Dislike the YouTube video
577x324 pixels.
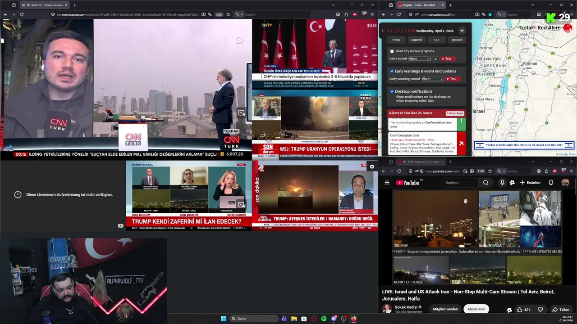coord(540,310)
